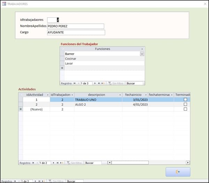This screenshot has height=183, width=209.
Task: Click the Actividades horizontal scrollbar thumb
Action: 130,162
